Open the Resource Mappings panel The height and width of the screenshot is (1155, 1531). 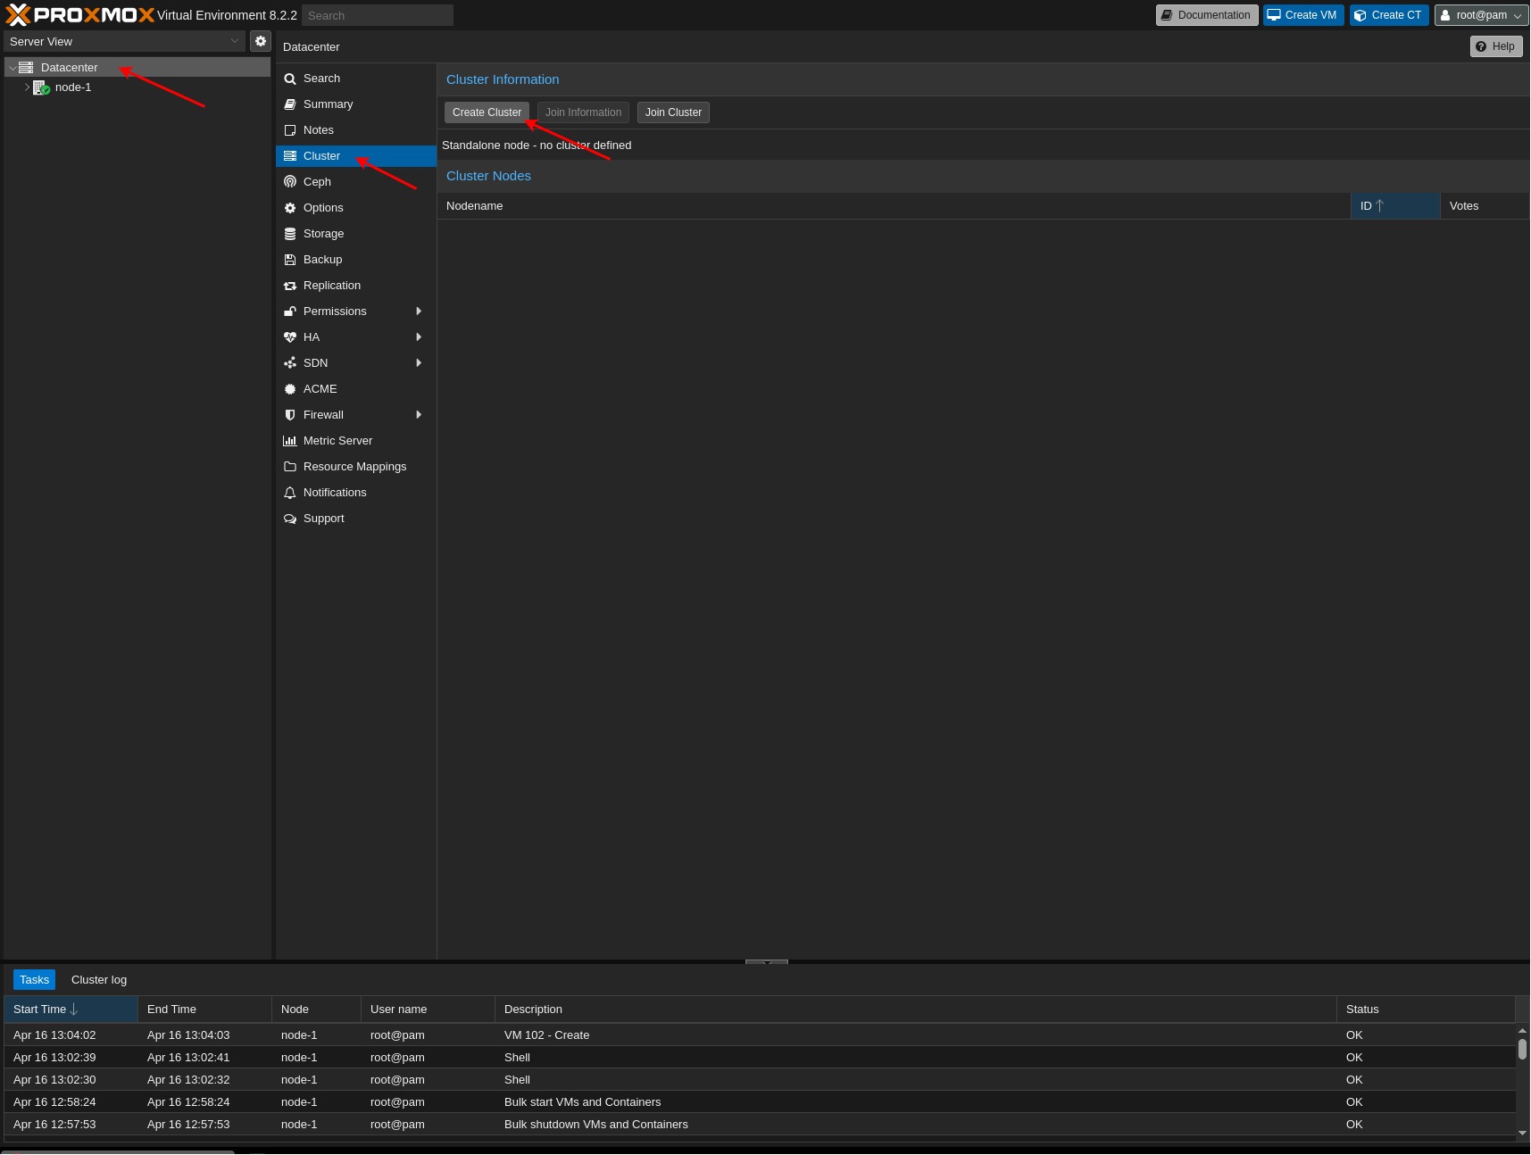tap(354, 466)
